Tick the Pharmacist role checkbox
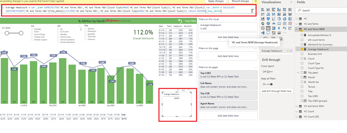The height and width of the screenshot is (133, 347). [86, 31]
